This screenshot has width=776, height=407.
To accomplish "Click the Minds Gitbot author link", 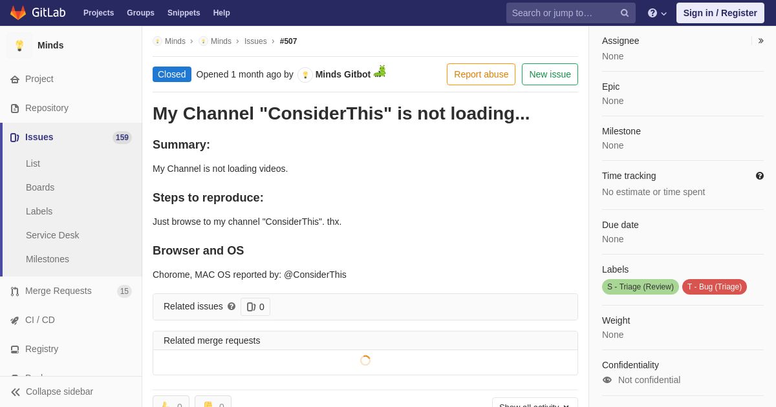I will pos(343,74).
